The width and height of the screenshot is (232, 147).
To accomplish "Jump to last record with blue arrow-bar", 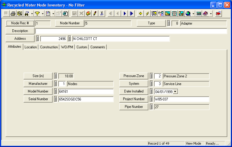I will (132, 14).
